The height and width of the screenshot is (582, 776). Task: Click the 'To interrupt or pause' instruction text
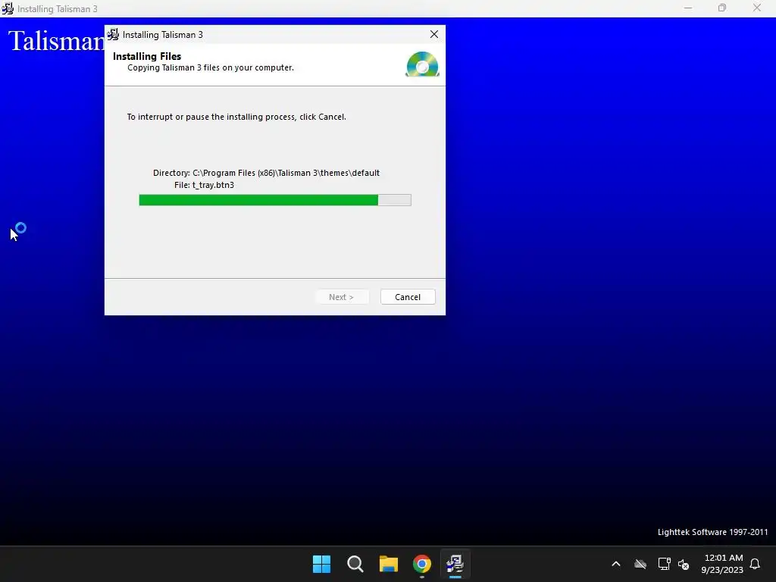pyautogui.click(x=236, y=117)
